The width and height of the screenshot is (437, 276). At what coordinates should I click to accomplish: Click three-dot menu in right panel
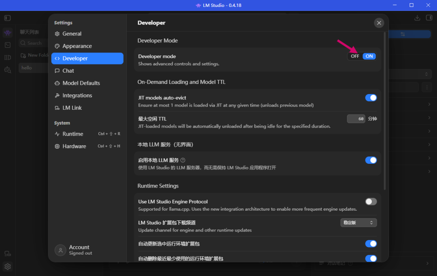[427, 87]
